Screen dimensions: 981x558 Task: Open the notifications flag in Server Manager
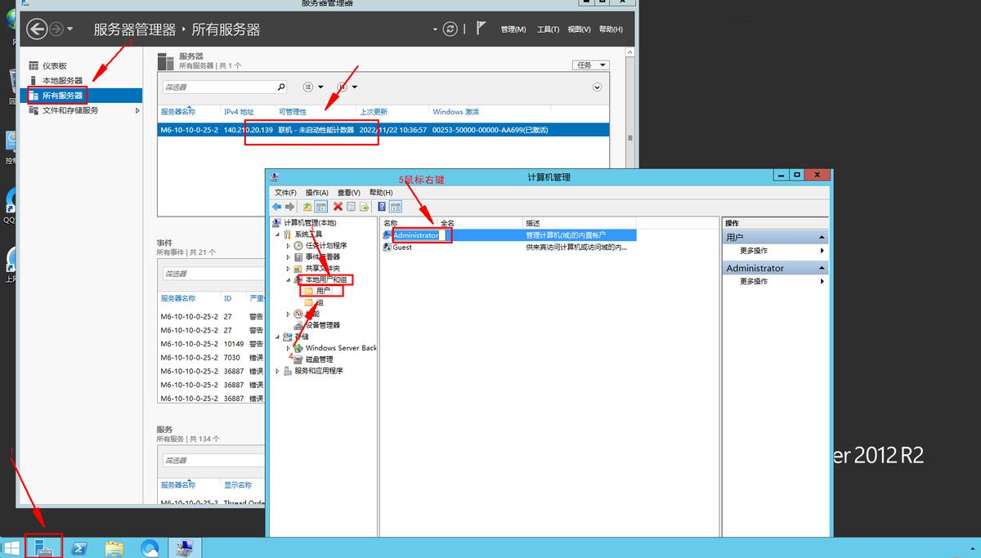point(481,29)
